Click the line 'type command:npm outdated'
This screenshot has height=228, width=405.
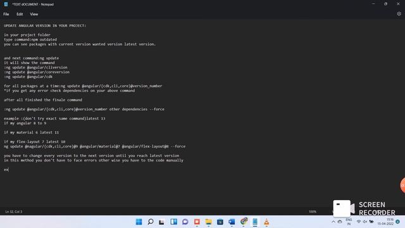tap(30, 39)
